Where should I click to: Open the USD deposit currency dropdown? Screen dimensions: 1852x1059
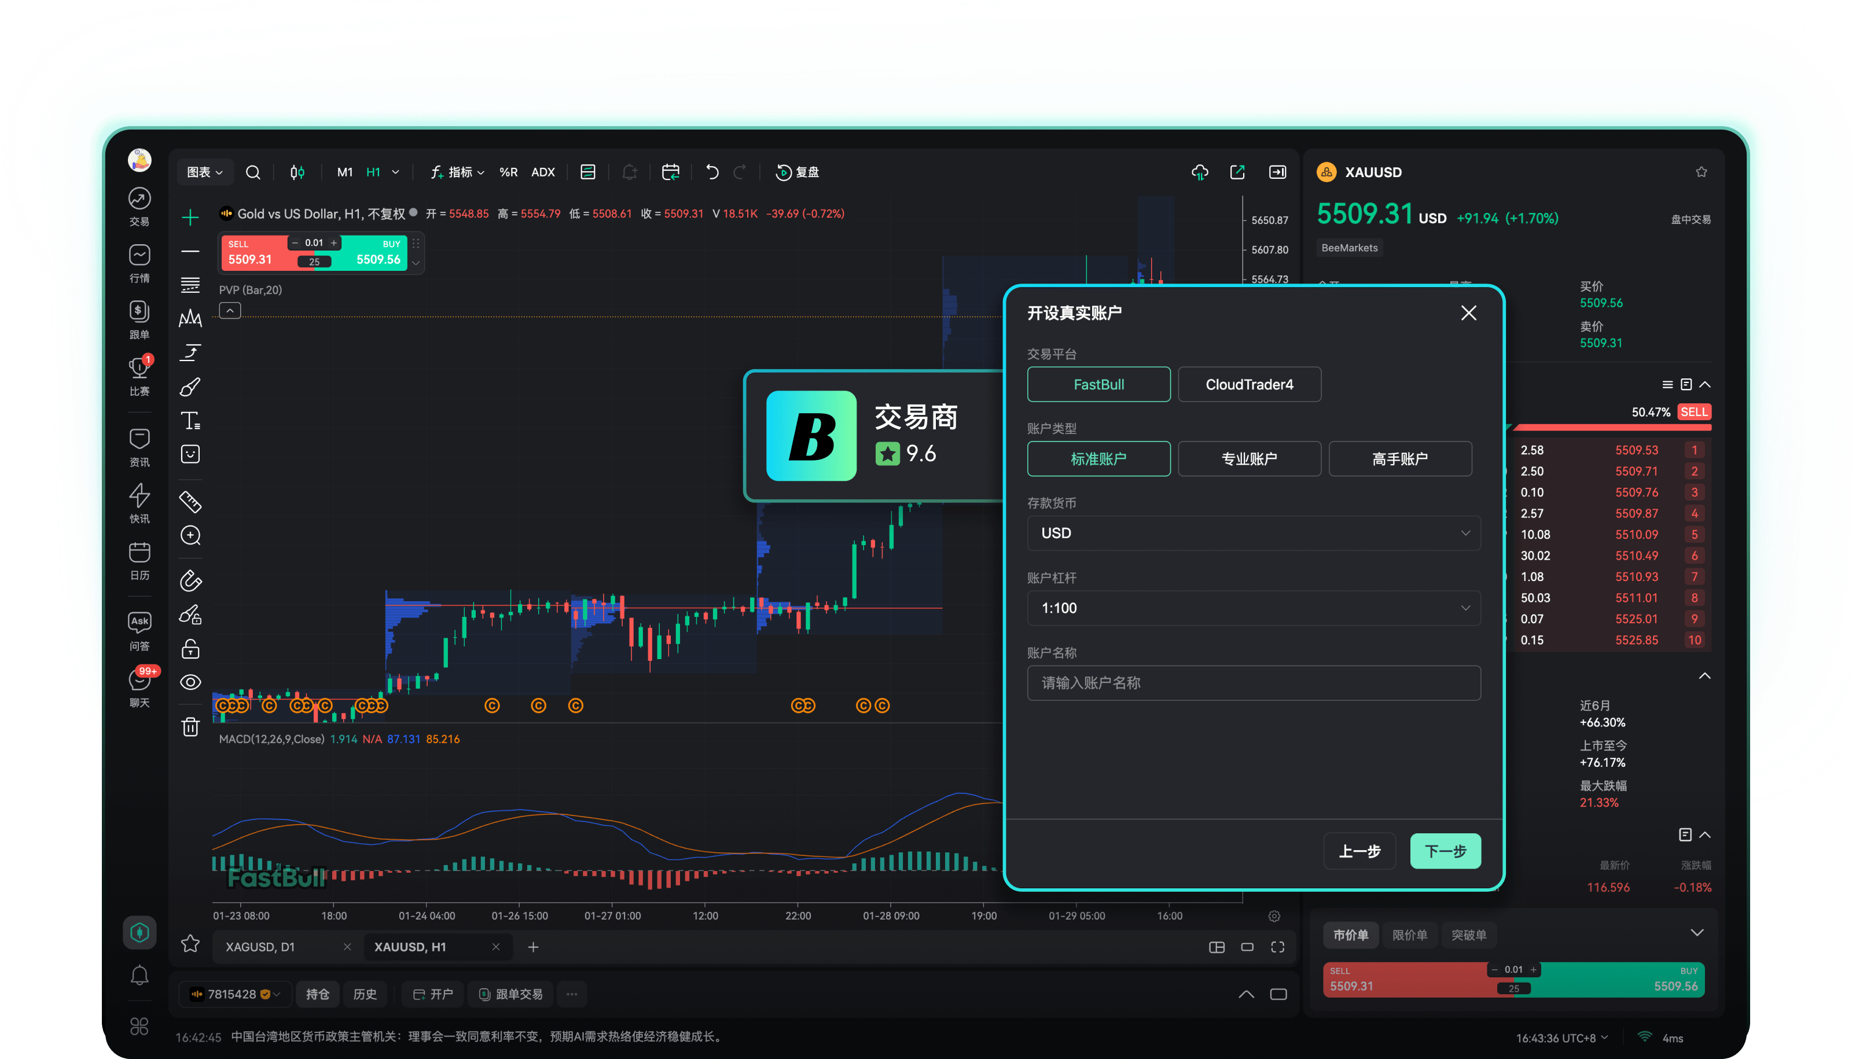[1254, 533]
